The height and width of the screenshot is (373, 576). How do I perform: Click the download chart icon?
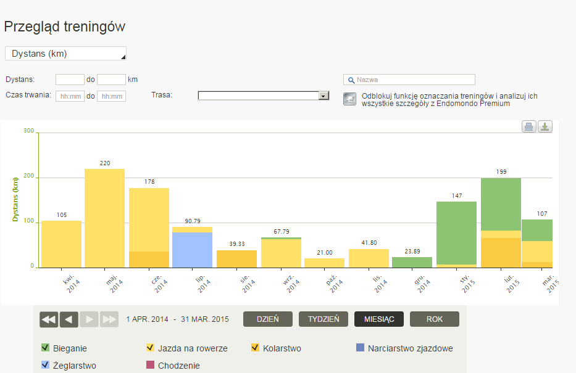[x=545, y=127]
